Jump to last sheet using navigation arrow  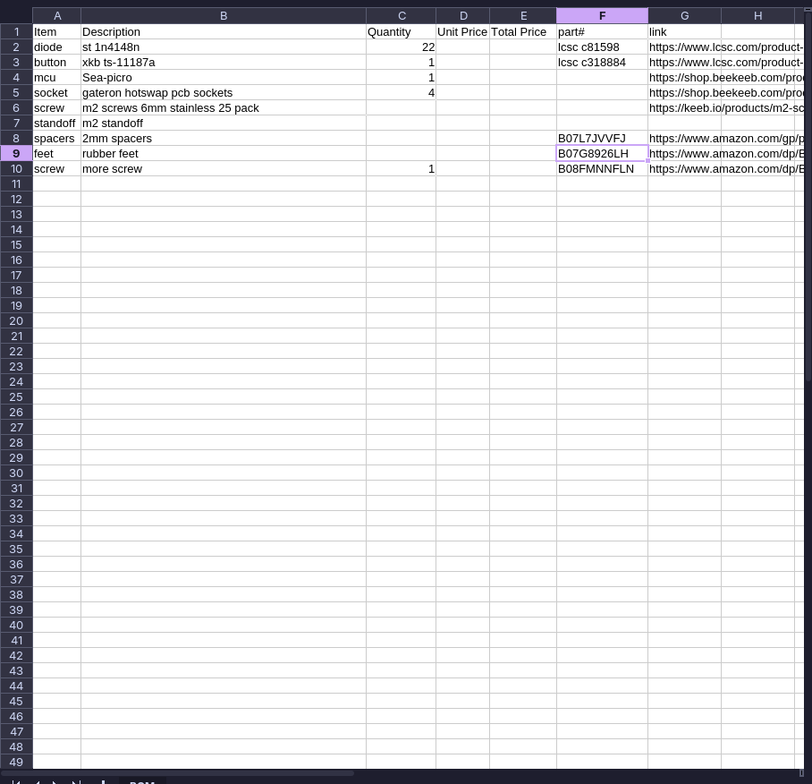(x=76, y=782)
